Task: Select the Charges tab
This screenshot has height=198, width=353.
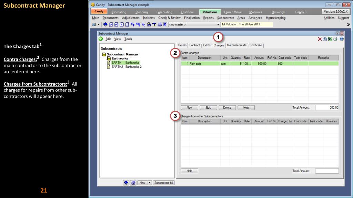Action: pyautogui.click(x=219, y=45)
